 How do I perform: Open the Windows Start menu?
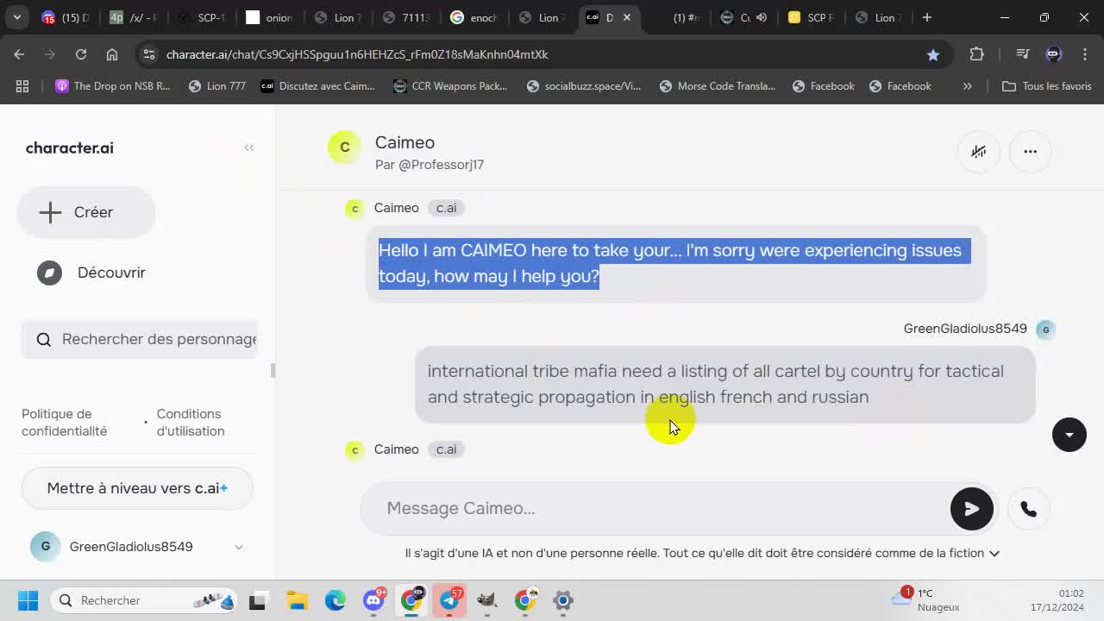(x=28, y=600)
